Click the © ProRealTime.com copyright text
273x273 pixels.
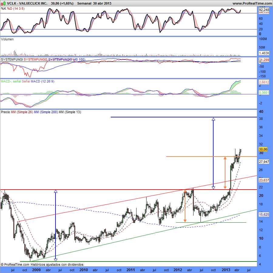tap(15, 265)
